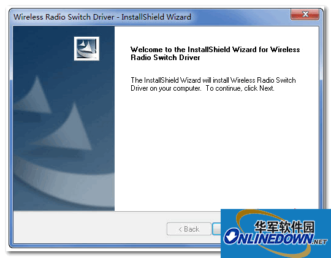
Task: Click the blue arrow O in ONLINEDOWN
Action: (230, 236)
